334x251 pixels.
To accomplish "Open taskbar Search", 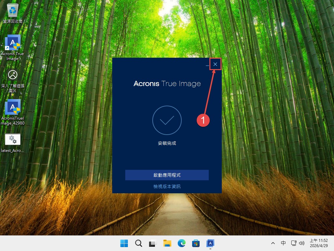I will click(x=139, y=243).
